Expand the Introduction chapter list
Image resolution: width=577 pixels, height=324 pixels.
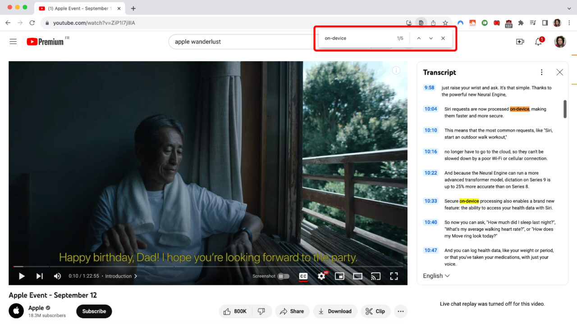(121, 276)
